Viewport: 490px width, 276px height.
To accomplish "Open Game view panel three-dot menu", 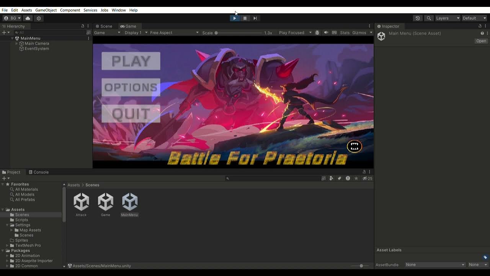I will (369, 26).
